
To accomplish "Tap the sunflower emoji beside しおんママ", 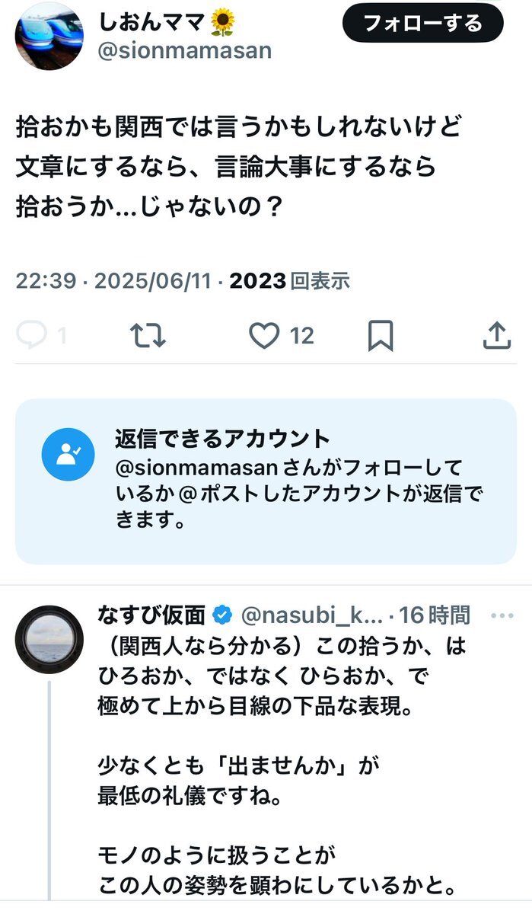I will (222, 24).
